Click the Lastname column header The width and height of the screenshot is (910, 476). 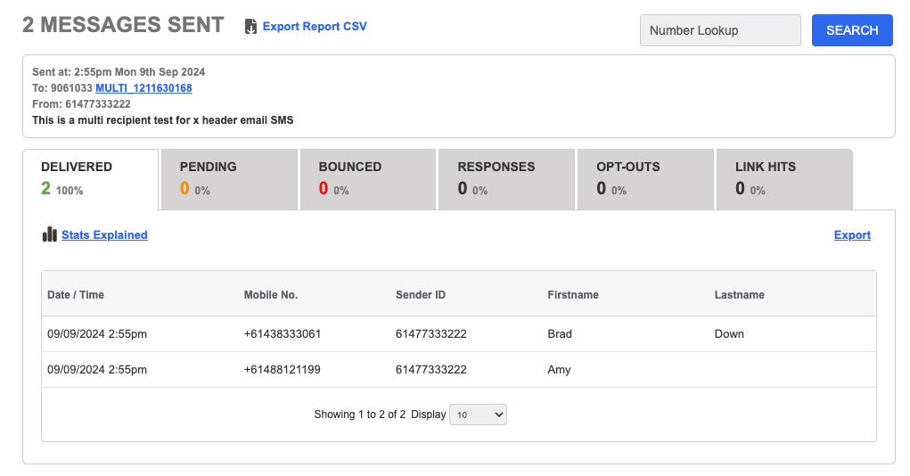coord(740,295)
